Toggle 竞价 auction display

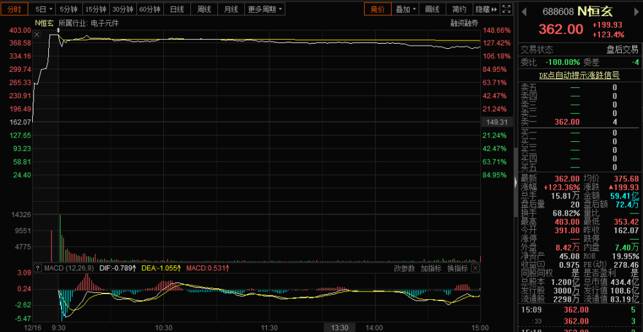[377, 9]
